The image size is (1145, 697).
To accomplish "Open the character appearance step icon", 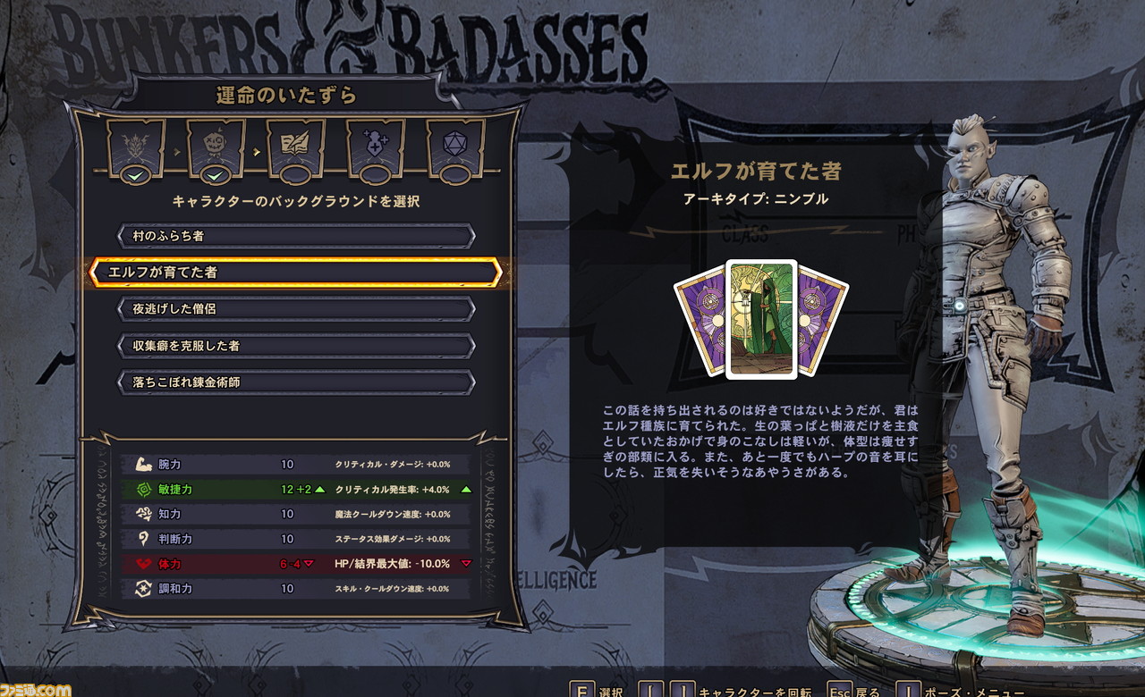I will (216, 144).
